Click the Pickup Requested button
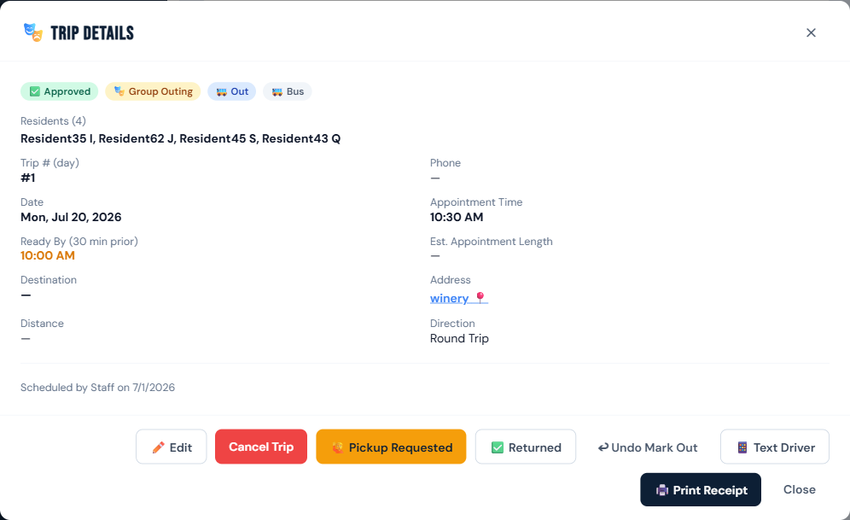Viewport: 850px width, 520px height. pyautogui.click(x=391, y=447)
